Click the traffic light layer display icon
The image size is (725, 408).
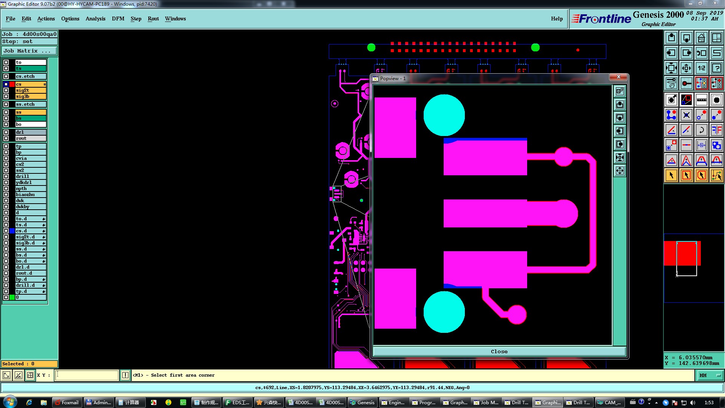coord(701,83)
